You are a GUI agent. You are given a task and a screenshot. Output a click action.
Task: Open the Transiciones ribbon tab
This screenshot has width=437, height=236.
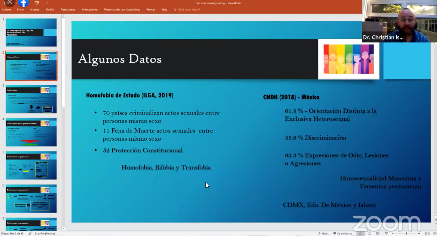click(x=68, y=10)
